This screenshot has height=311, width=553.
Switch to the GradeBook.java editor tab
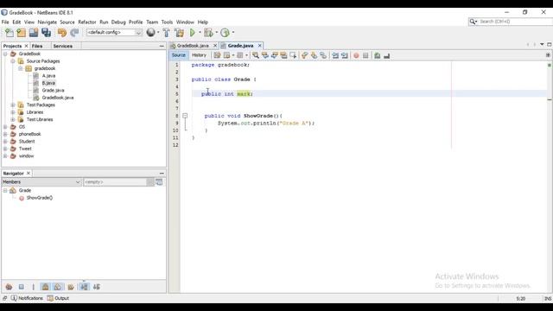[193, 46]
